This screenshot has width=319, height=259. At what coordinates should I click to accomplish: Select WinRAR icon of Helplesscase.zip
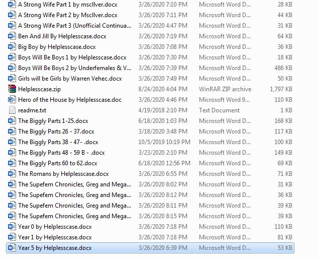[12, 89]
